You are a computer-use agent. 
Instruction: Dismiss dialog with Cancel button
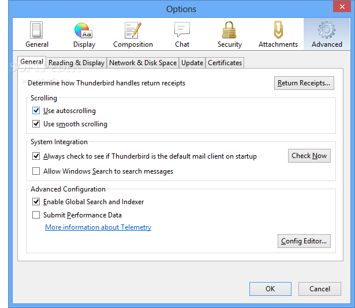tap(319, 289)
